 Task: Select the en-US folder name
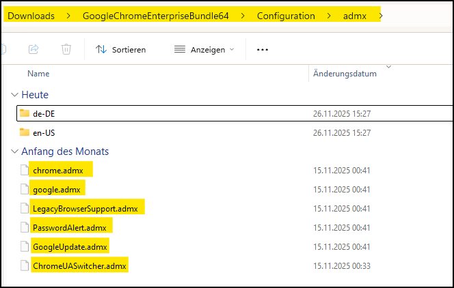coord(44,133)
